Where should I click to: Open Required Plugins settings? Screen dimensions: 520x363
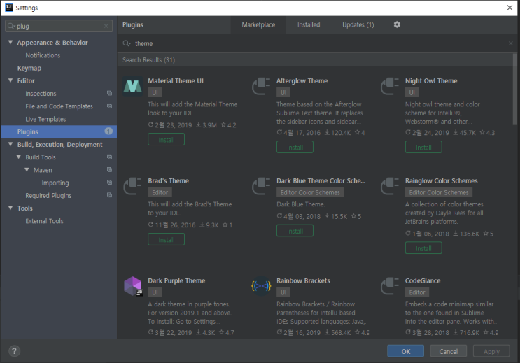click(48, 195)
